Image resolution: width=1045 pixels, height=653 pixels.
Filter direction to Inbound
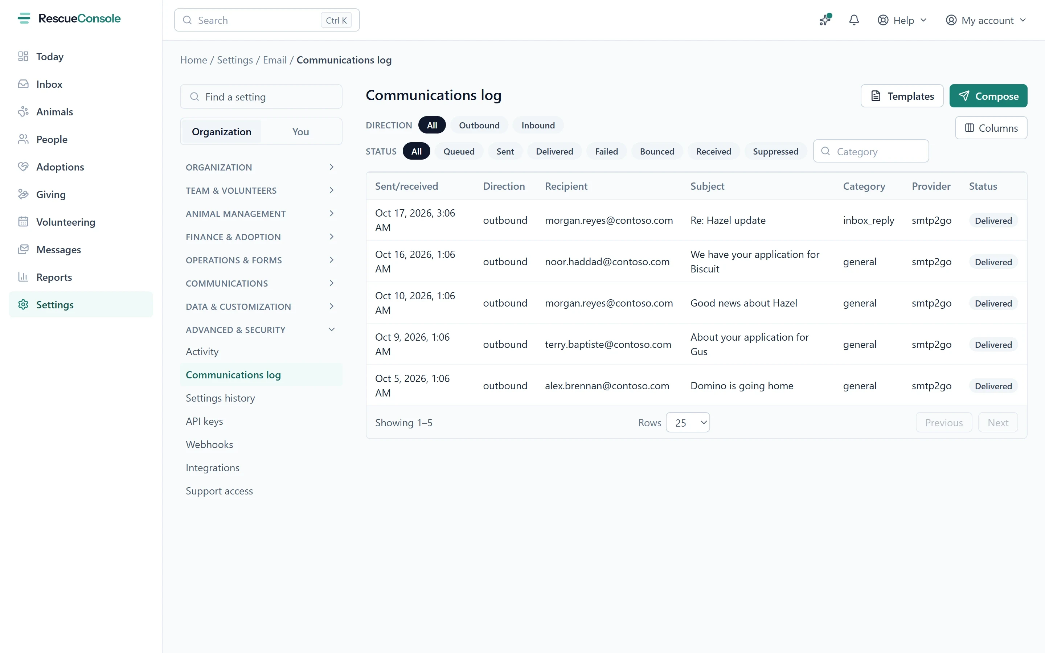(538, 125)
